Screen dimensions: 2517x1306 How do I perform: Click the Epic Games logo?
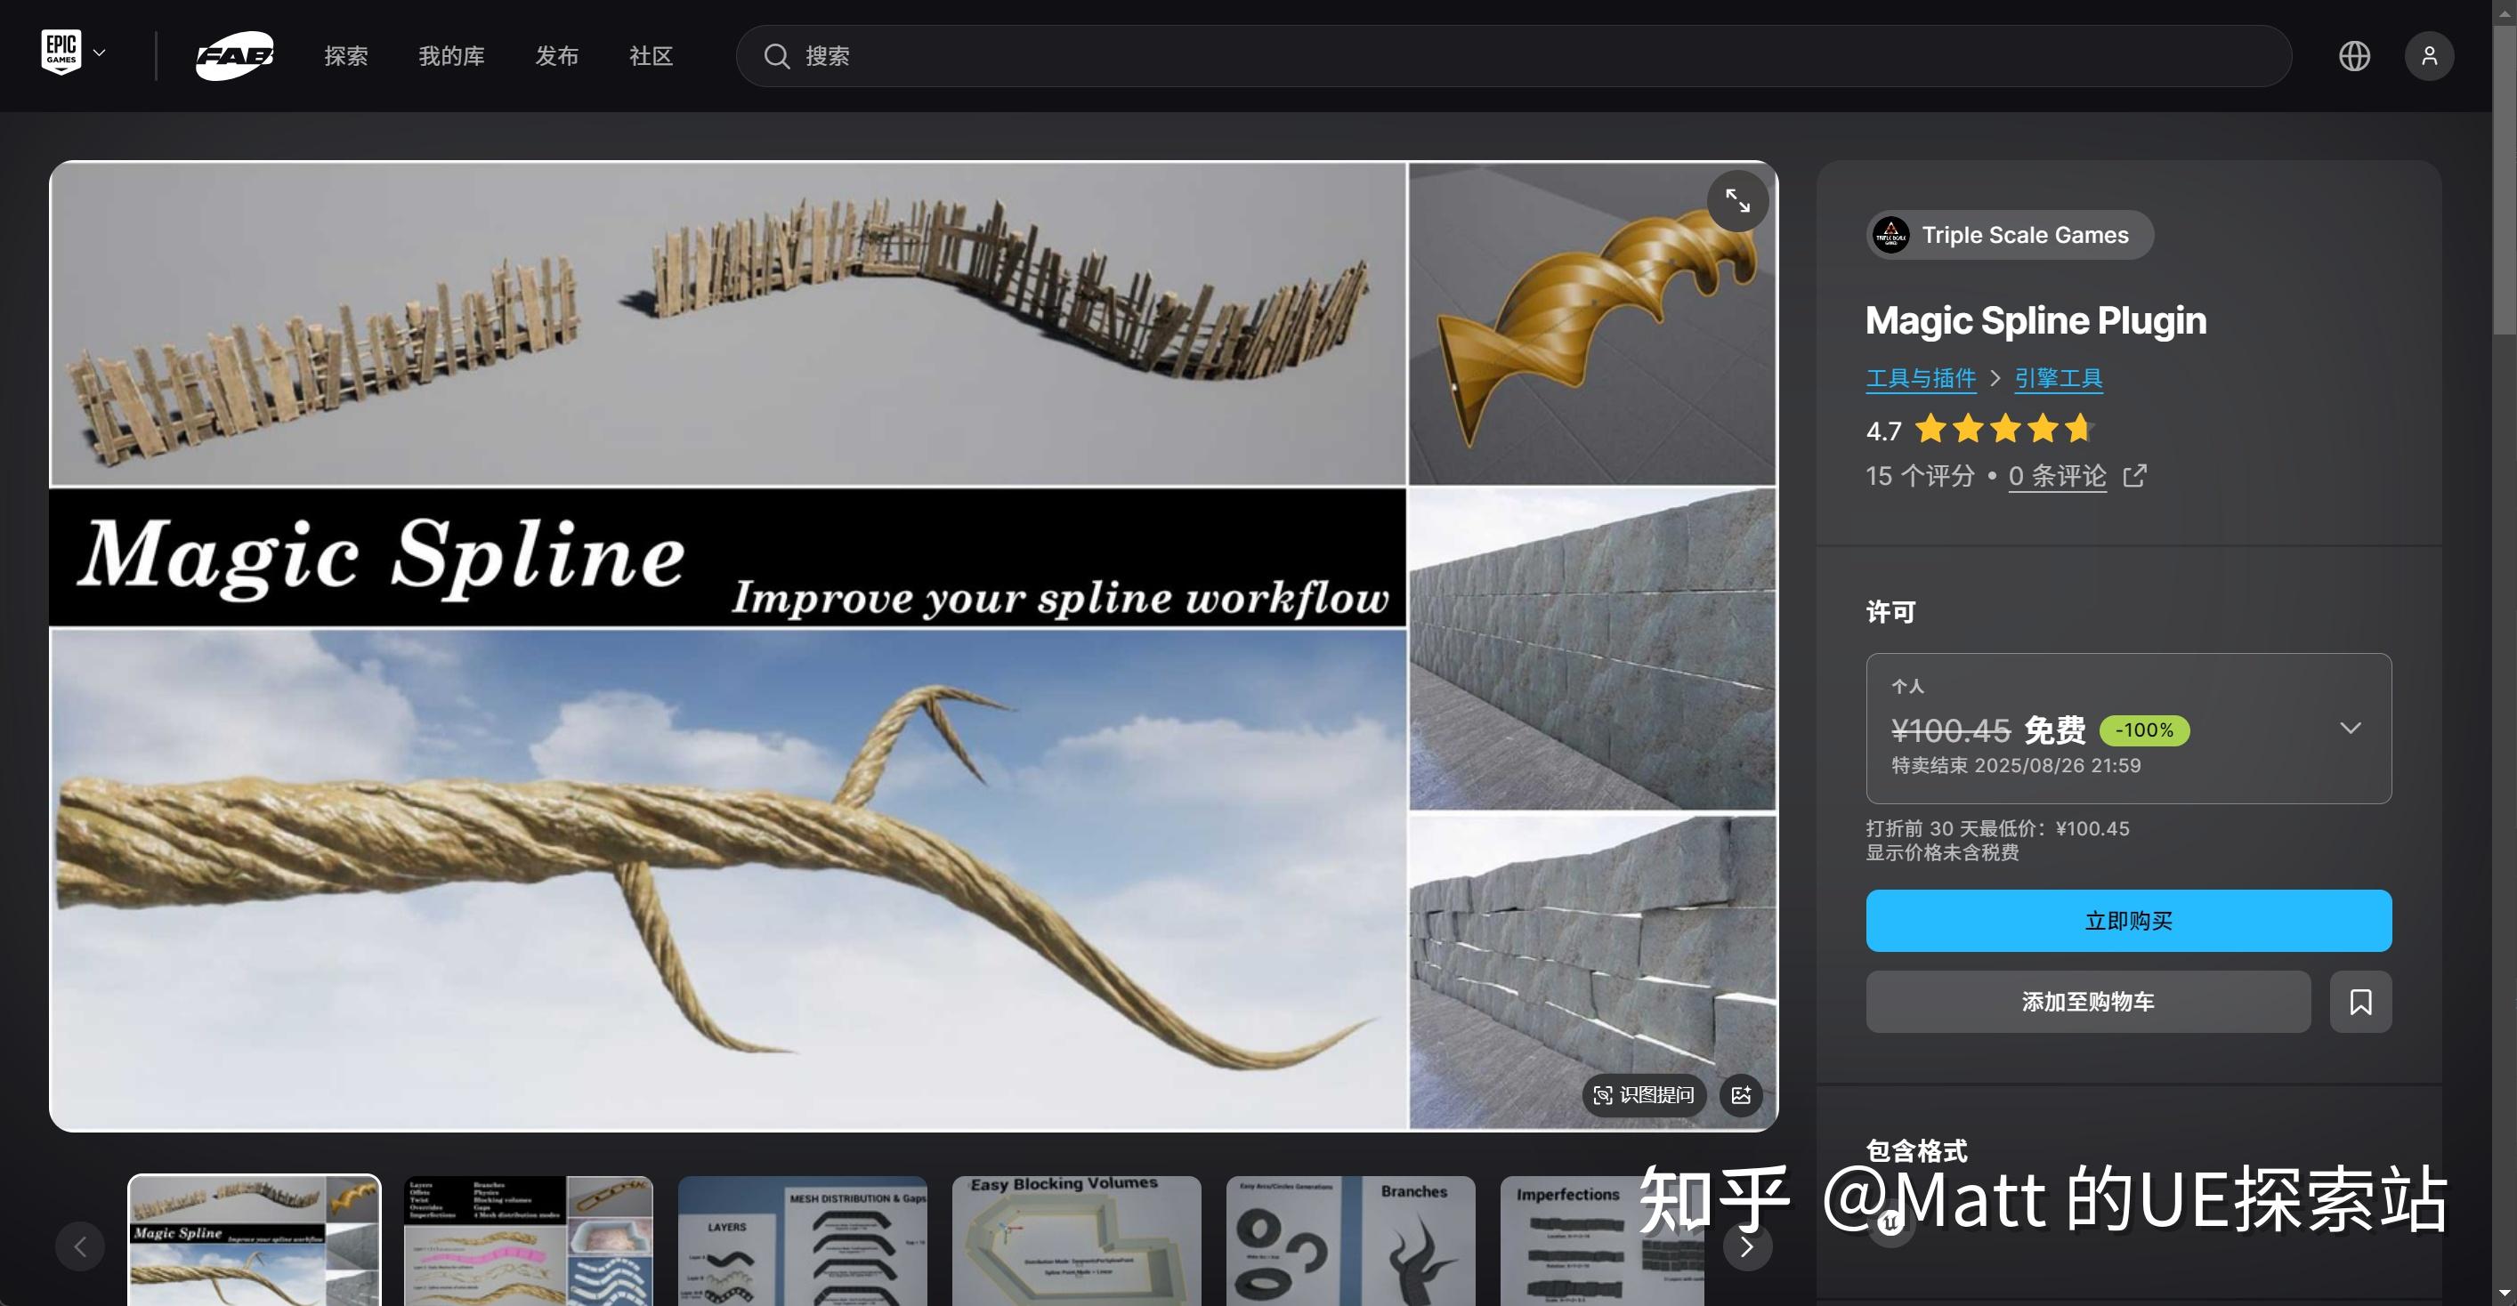(x=61, y=52)
